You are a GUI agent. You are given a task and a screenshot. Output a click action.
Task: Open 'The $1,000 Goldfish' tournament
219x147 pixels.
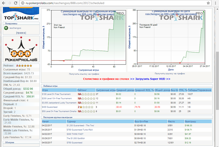coord(76,138)
